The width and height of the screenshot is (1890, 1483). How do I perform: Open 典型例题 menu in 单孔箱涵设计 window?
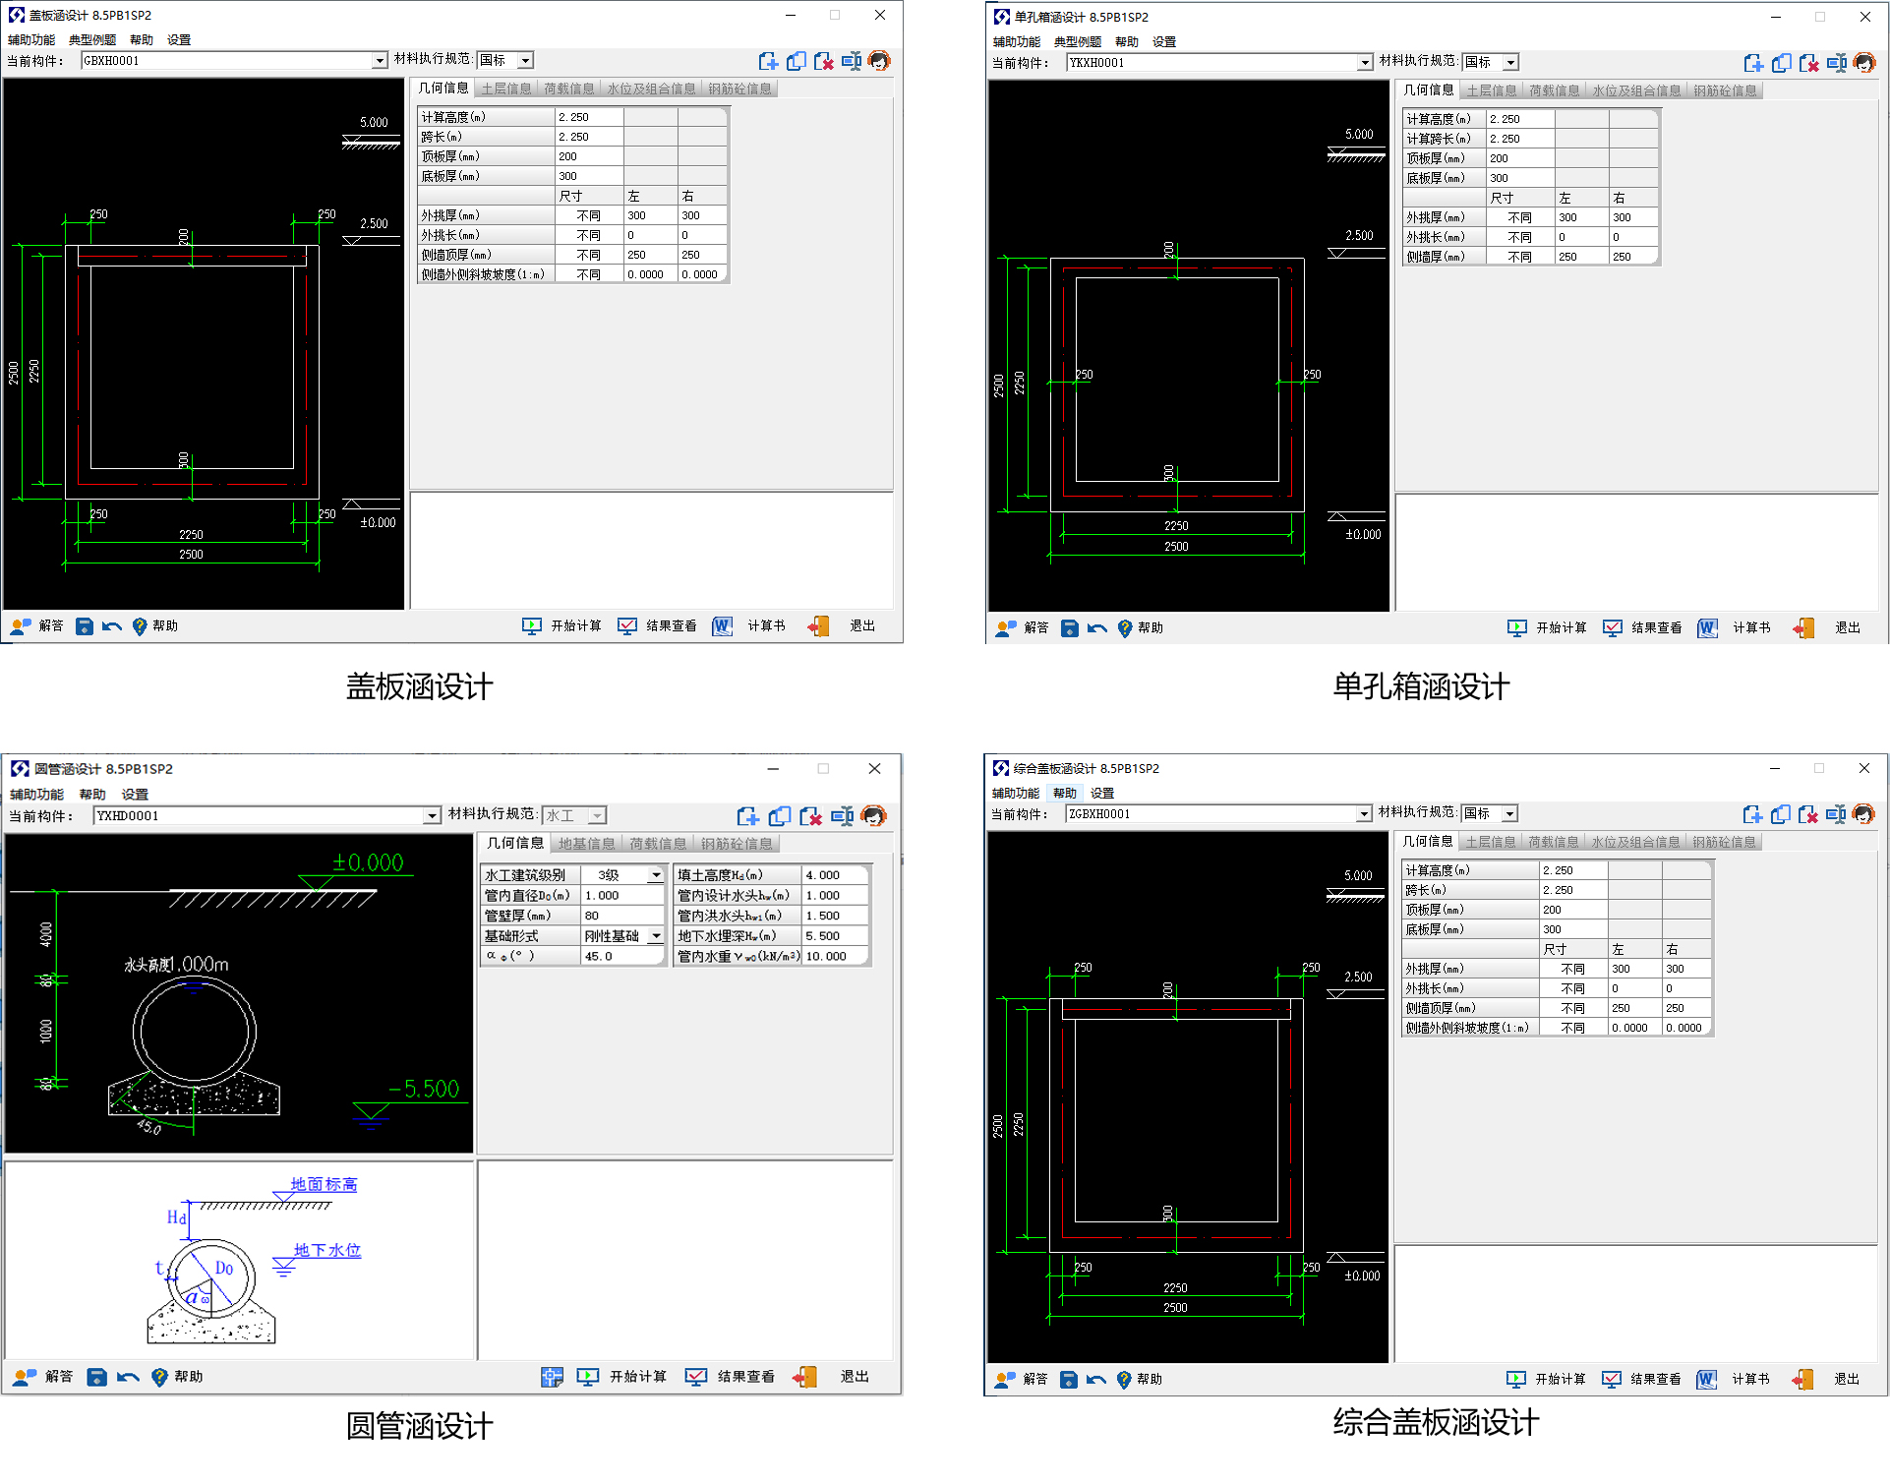pyautogui.click(x=1077, y=42)
